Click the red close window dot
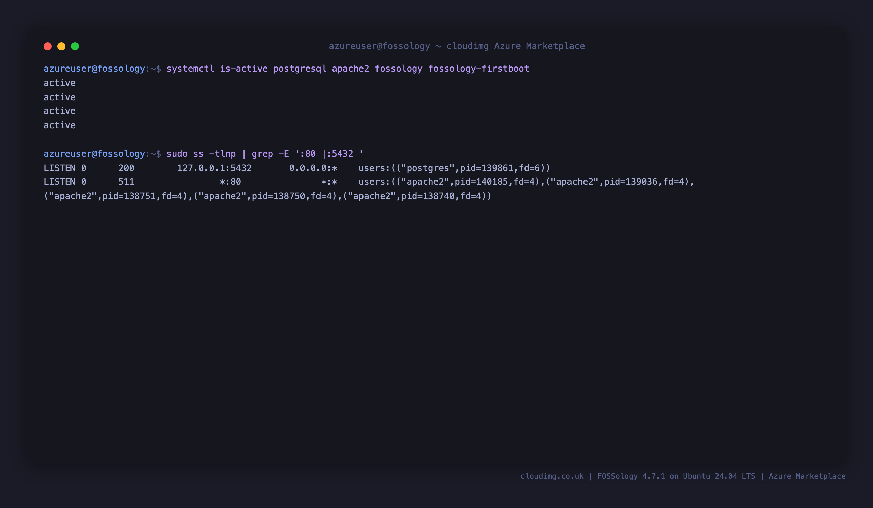Image resolution: width=873 pixels, height=508 pixels. point(48,46)
